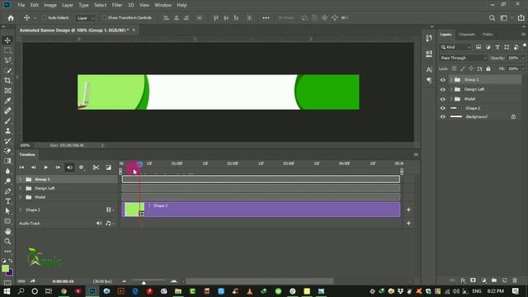
Task: Open timeline settings gear
Action: click(81, 167)
